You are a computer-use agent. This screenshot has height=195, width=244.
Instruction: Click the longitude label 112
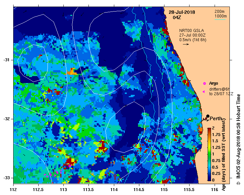pyautogui.click(x=14, y=189)
